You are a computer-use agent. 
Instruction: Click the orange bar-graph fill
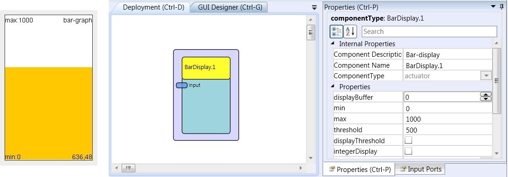tap(49, 114)
